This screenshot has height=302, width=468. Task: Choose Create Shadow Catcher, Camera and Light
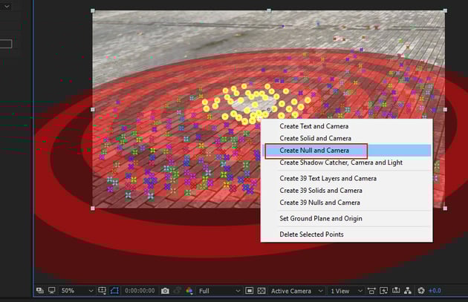pyautogui.click(x=346, y=163)
